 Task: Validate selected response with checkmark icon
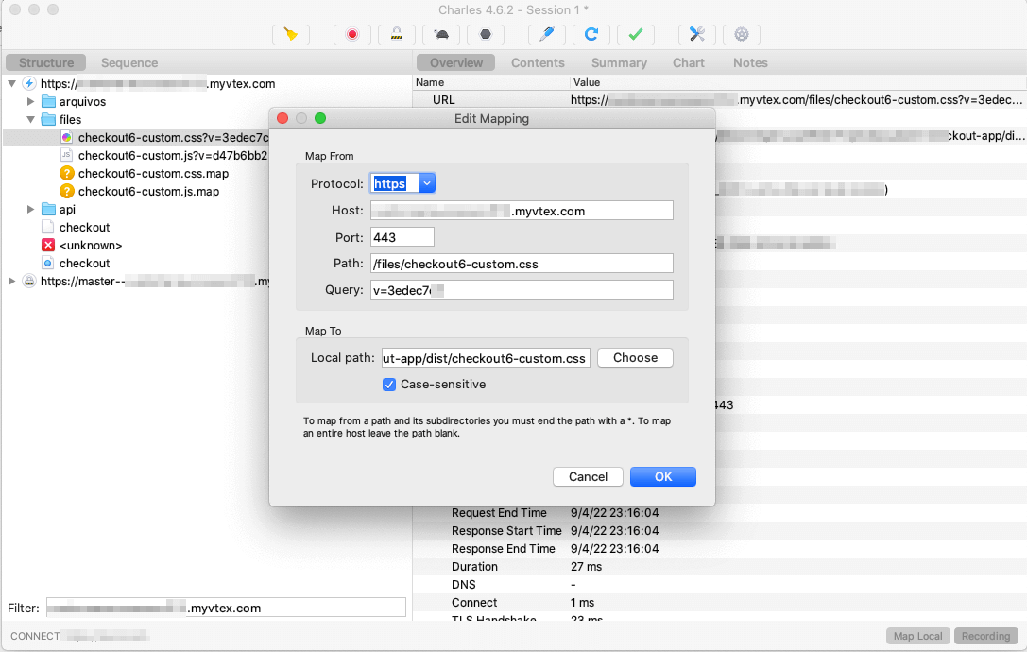(635, 34)
